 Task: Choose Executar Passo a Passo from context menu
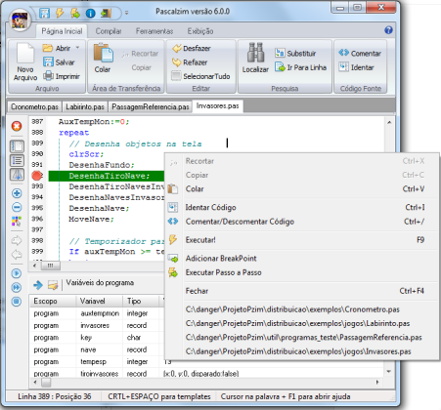[x=302, y=272]
